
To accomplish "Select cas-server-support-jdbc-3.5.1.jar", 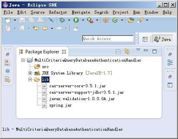I will (x=87, y=93).
